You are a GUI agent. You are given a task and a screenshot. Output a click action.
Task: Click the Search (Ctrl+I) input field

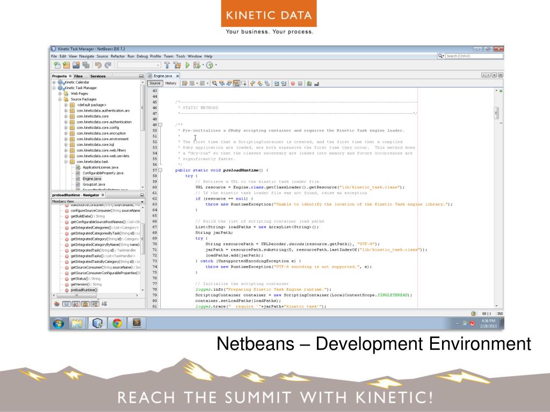[474, 56]
